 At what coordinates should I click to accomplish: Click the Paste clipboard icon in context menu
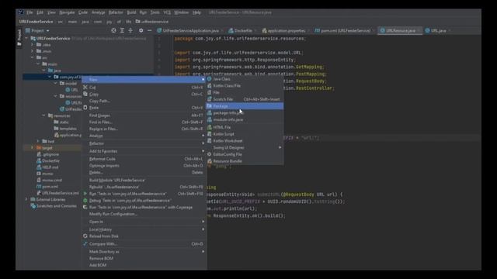85,108
